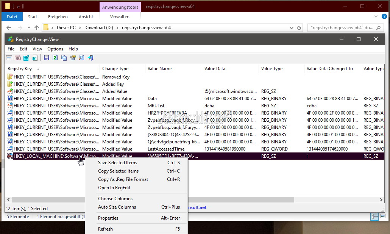Click the RegistryChangesView title bar app icon
The height and width of the screenshot is (234, 390).
(x=11, y=39)
